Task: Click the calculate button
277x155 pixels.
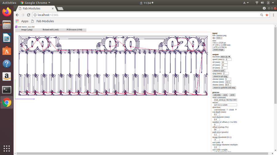Action: click(217, 95)
